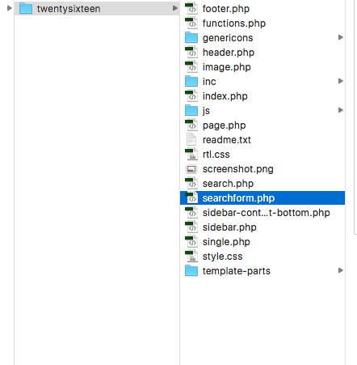Select the twentysixteen folder name

tap(69, 9)
